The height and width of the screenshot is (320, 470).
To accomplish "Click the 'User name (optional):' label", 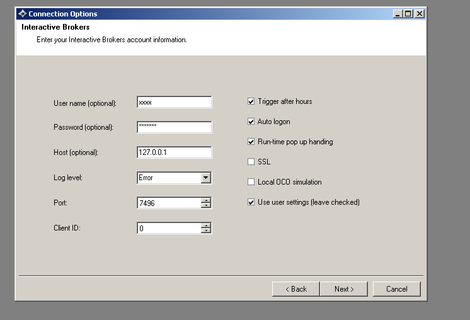I will point(85,103).
